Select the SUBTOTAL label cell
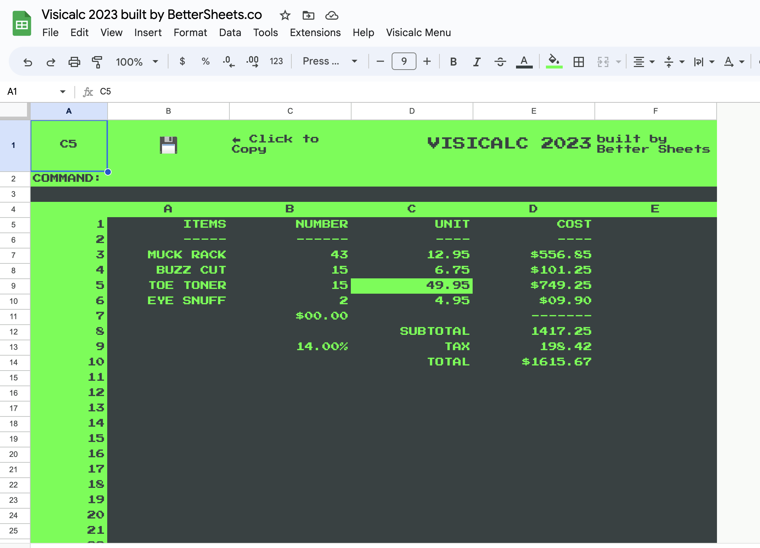The height and width of the screenshot is (548, 760). [x=412, y=332]
